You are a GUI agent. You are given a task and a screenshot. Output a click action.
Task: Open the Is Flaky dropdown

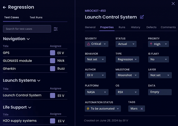coord(158,59)
